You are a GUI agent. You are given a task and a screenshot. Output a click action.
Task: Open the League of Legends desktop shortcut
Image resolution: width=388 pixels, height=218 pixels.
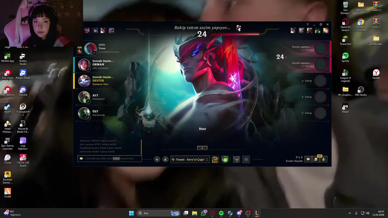[x=346, y=76]
